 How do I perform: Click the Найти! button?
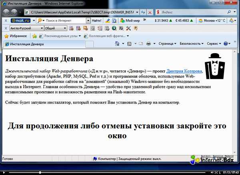(x=96, y=21)
